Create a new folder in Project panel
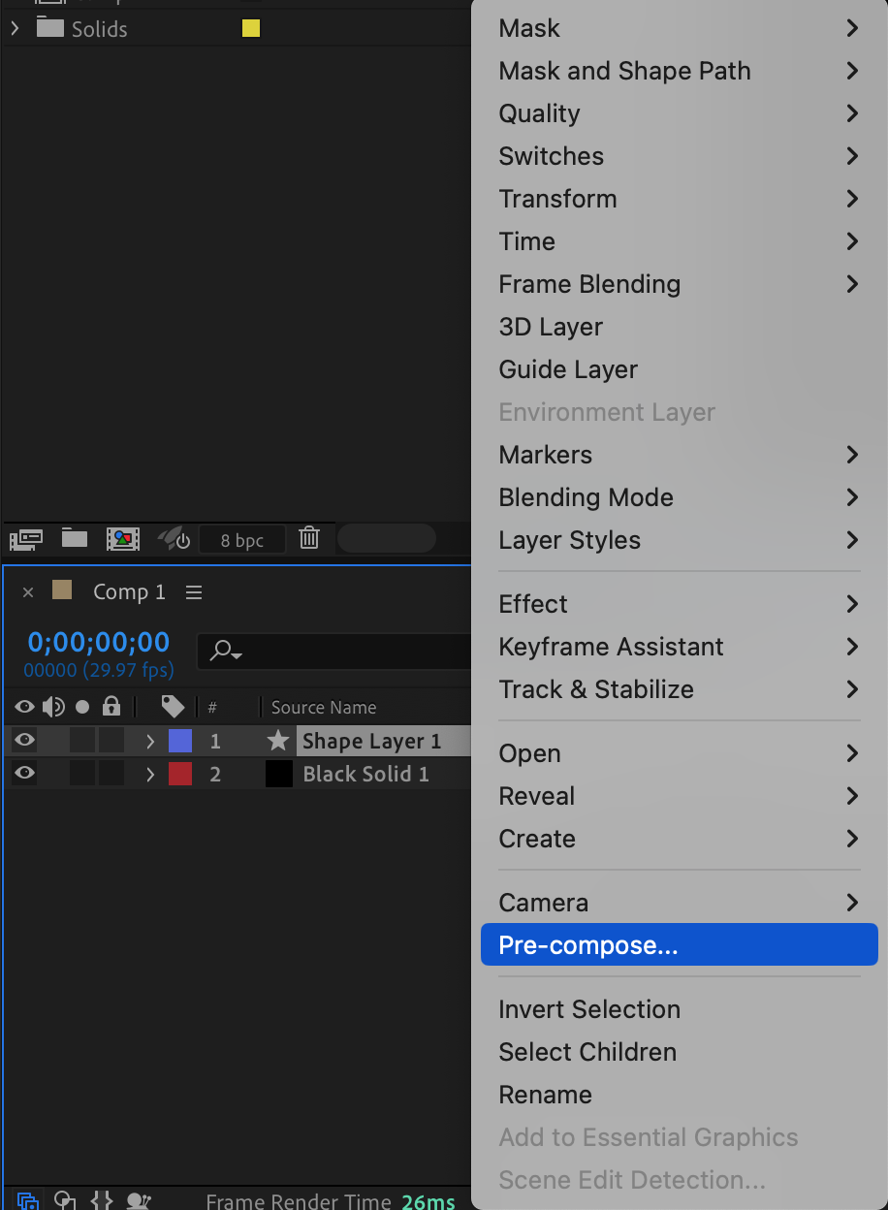The height and width of the screenshot is (1210, 888). tap(75, 538)
